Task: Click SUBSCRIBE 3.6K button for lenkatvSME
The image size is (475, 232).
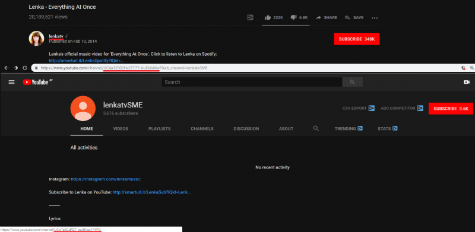Action: 451,109
